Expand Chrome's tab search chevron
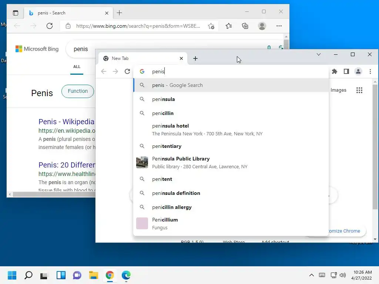The image size is (379, 284). pos(319,54)
